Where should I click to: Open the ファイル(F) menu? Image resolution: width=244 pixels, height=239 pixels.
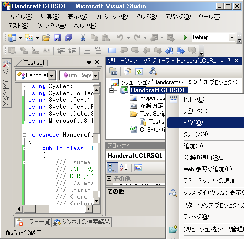pos(20,17)
